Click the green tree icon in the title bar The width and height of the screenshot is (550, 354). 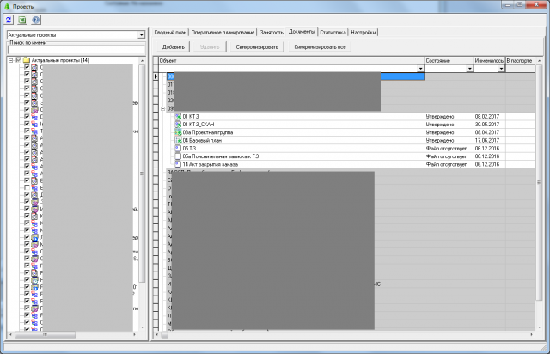[x=7, y=6]
